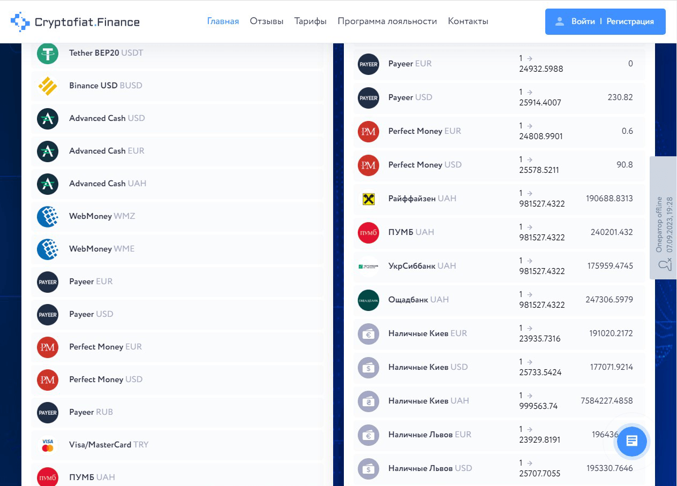
Task: Click the Наличные Львов EUR wallet icon
Action: pos(368,435)
